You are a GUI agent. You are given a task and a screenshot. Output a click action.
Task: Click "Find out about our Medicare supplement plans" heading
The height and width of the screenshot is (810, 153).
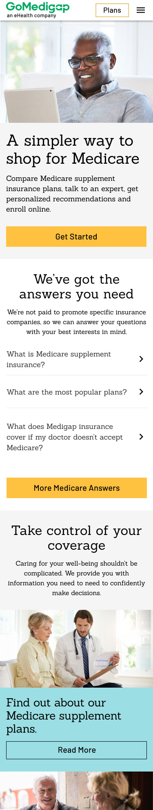coord(64,715)
